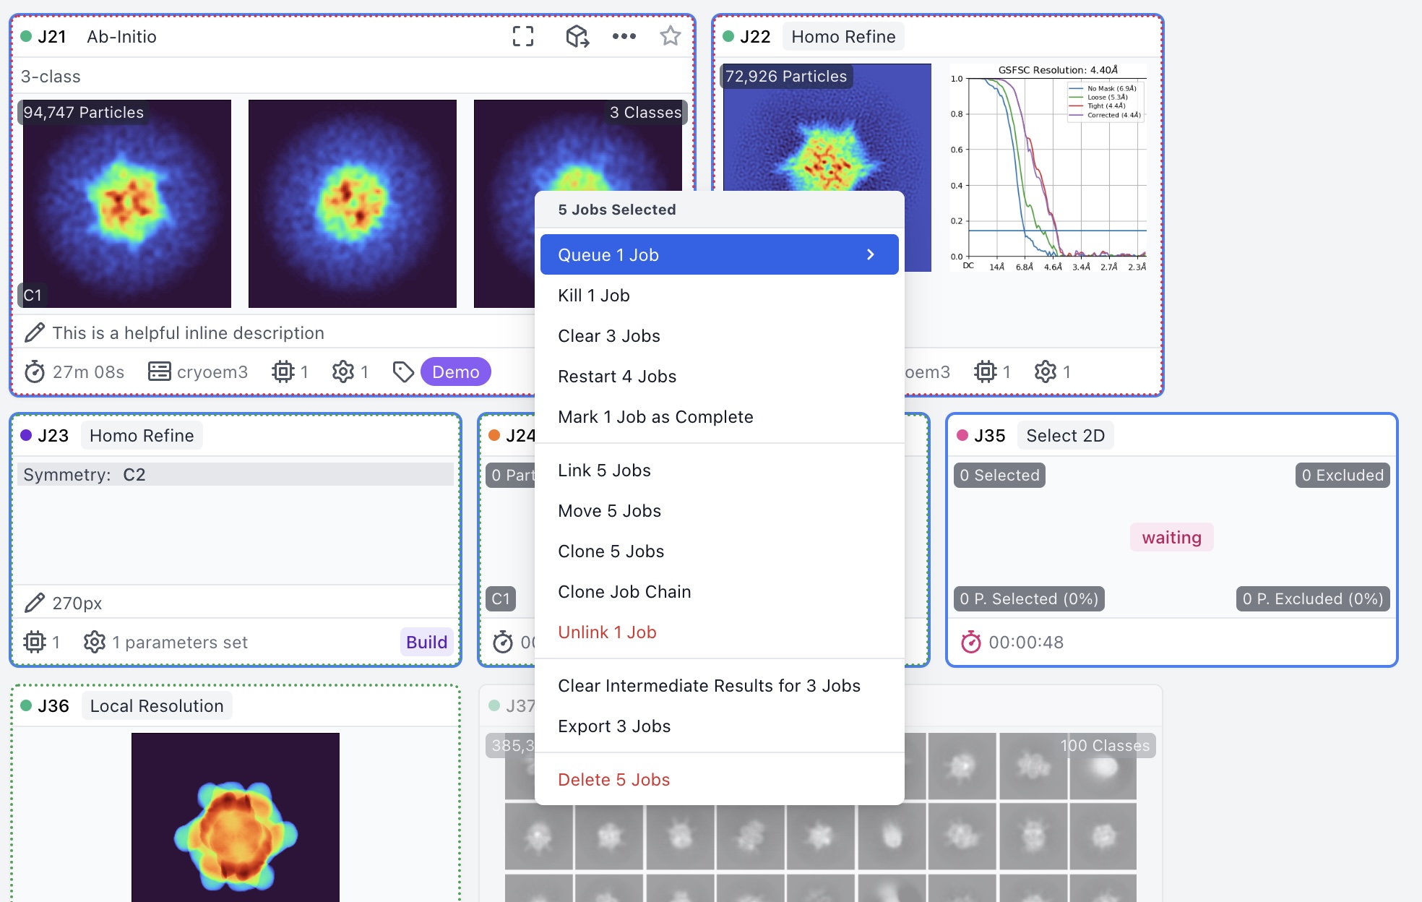Click the pencil edit icon beside inline description
The width and height of the screenshot is (1422, 902).
click(x=35, y=333)
